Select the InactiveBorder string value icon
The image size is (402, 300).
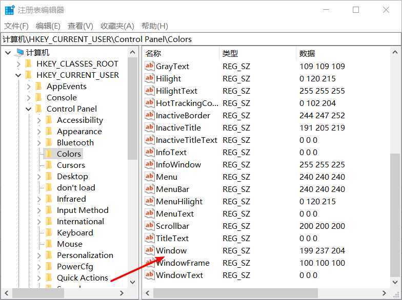tap(150, 115)
